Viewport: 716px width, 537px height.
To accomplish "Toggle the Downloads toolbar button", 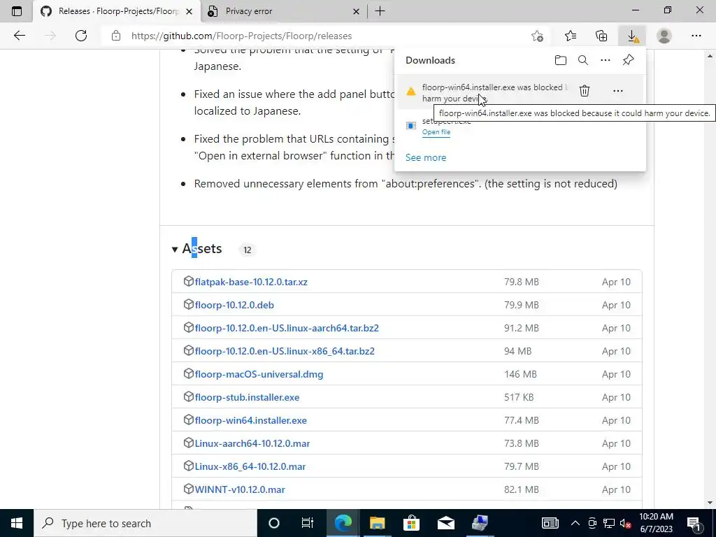I will tap(632, 36).
